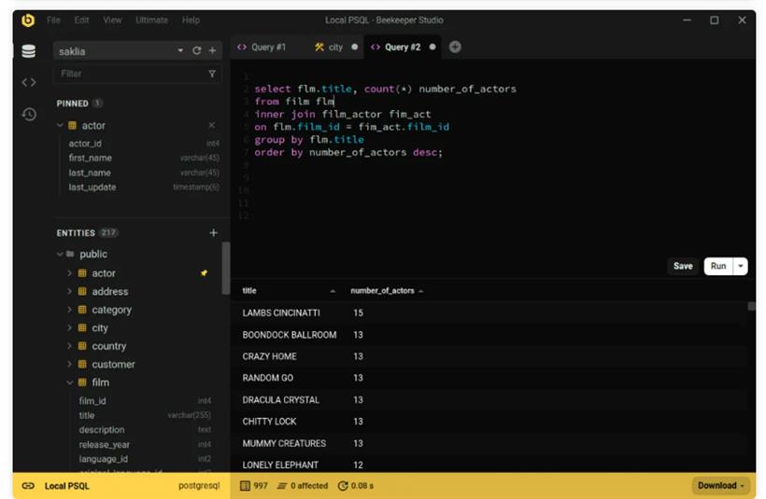
Task: Unpin actor table with X icon
Action: click(211, 125)
